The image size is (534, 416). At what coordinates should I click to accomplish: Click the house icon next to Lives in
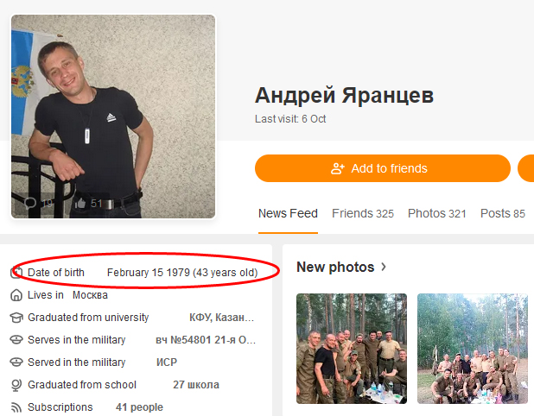coord(16,295)
